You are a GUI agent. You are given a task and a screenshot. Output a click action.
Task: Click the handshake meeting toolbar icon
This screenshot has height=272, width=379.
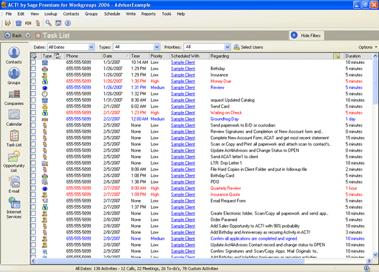click(x=28, y=23)
